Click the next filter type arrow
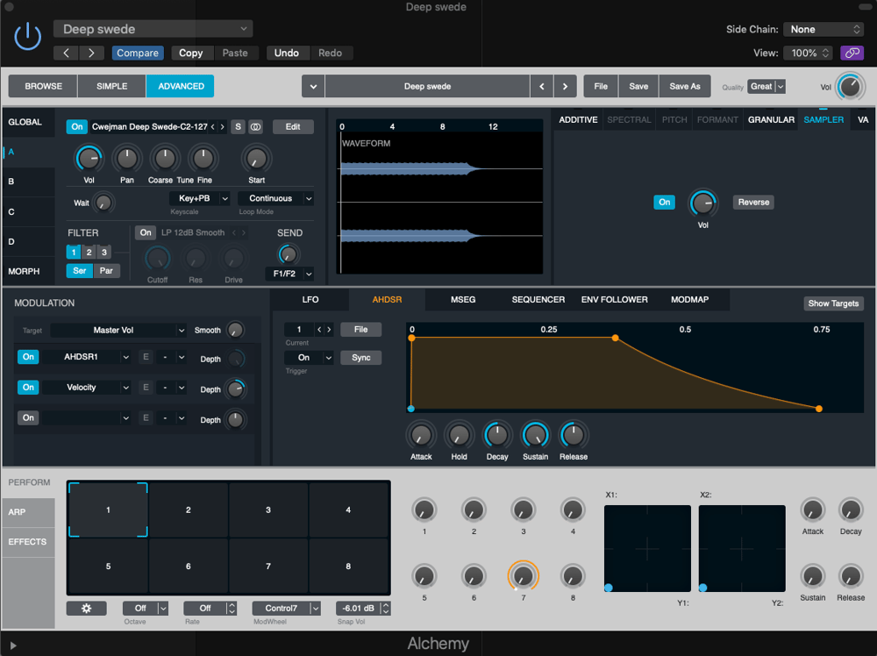The height and width of the screenshot is (656, 877). click(x=243, y=232)
